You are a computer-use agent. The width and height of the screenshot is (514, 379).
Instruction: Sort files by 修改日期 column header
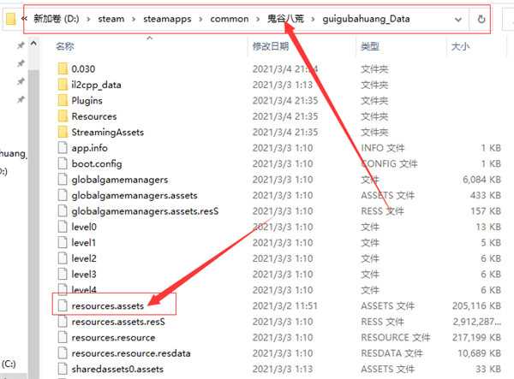tap(271, 46)
